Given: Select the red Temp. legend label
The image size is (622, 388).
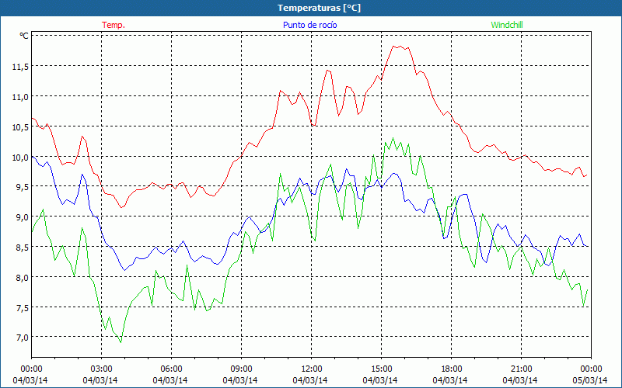Looking at the screenshot, I should point(114,25).
